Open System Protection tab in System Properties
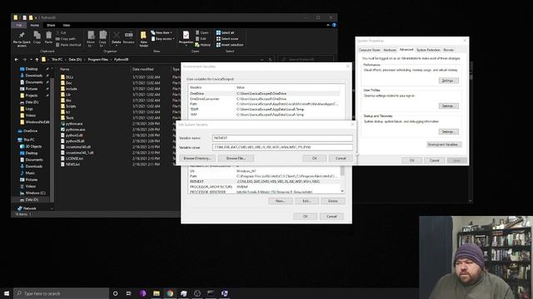Screen dimensions: 533x299 tap(428, 50)
